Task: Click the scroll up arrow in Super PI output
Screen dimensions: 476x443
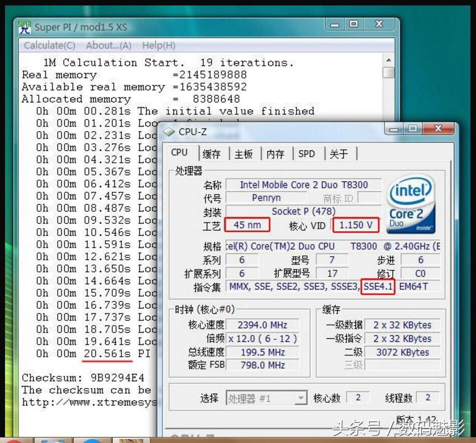Action: pyautogui.click(x=389, y=60)
